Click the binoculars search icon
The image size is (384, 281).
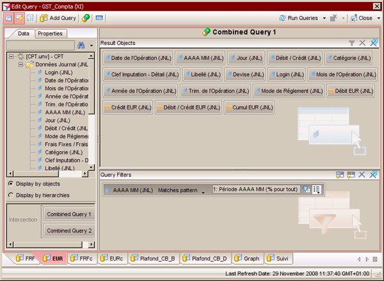click(81, 45)
